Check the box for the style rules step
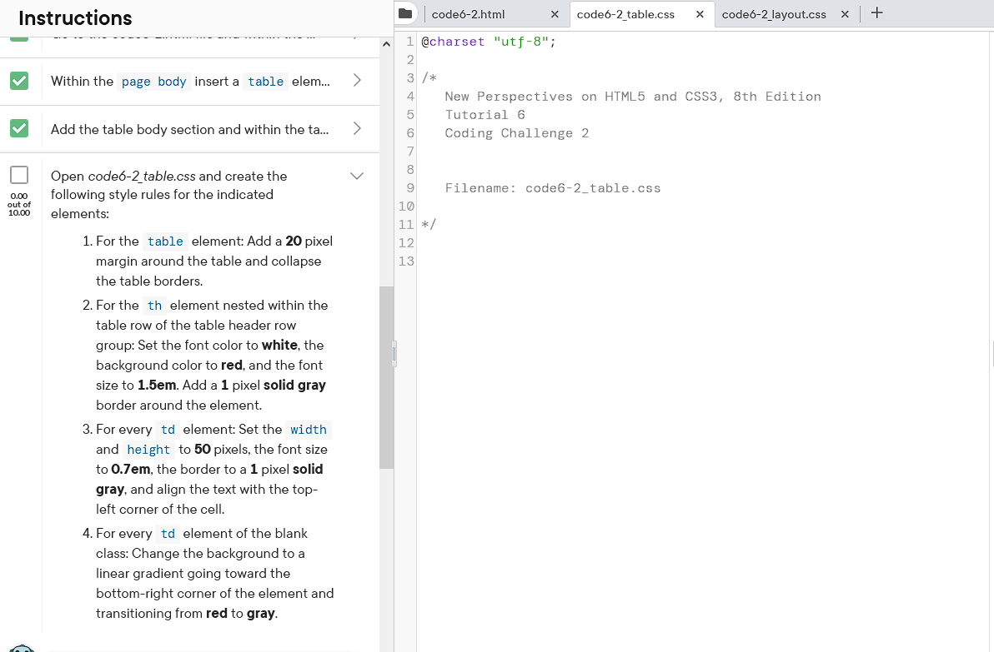This screenshot has width=994, height=652. click(18, 175)
